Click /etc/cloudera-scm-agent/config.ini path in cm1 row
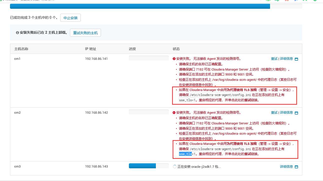This screenshot has width=323, height=181. [220, 95]
